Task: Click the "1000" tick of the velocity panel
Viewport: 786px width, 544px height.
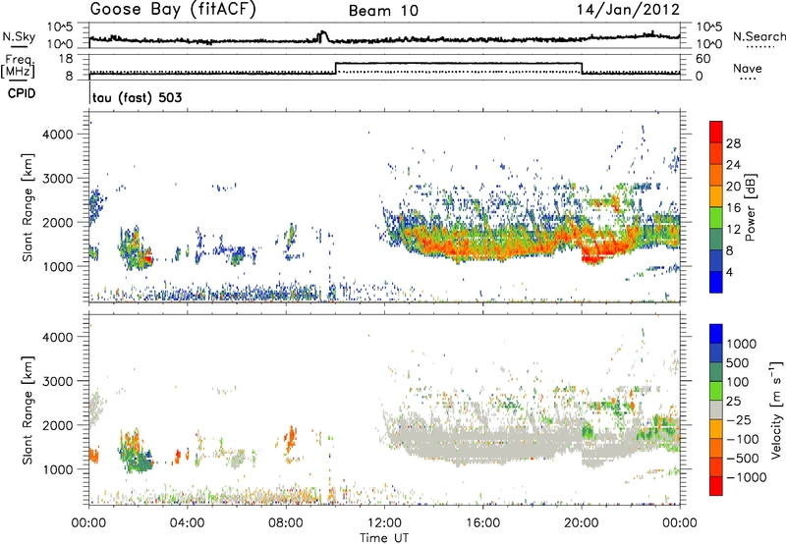Action: tap(58, 469)
